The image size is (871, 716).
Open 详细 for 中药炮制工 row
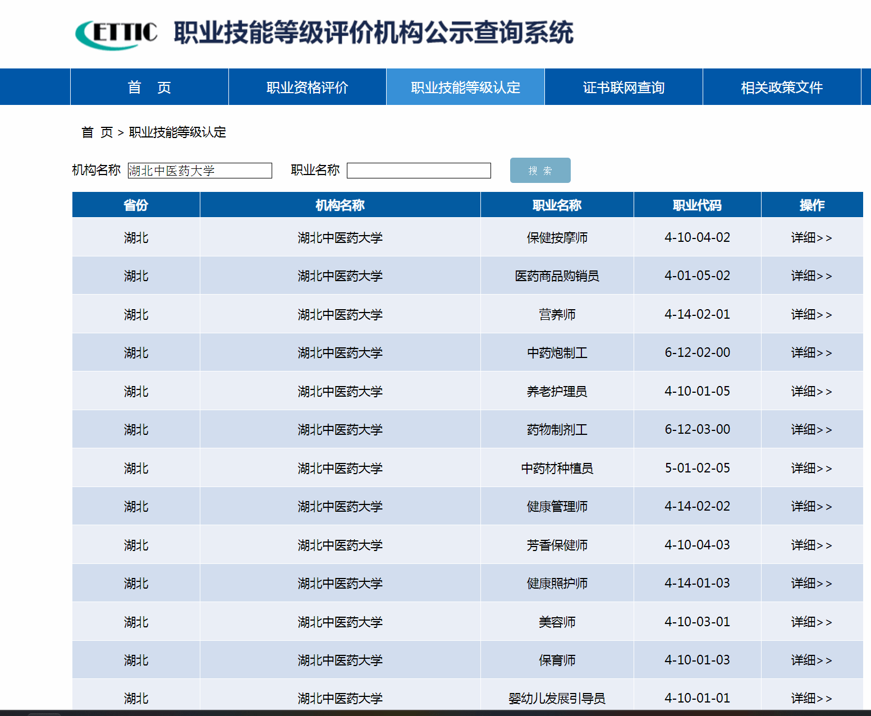(x=812, y=353)
